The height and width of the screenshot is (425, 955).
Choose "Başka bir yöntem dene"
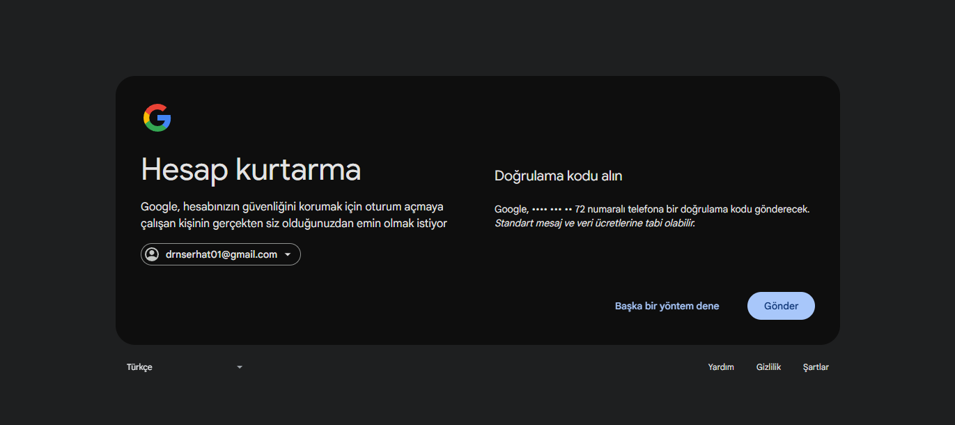pos(667,306)
